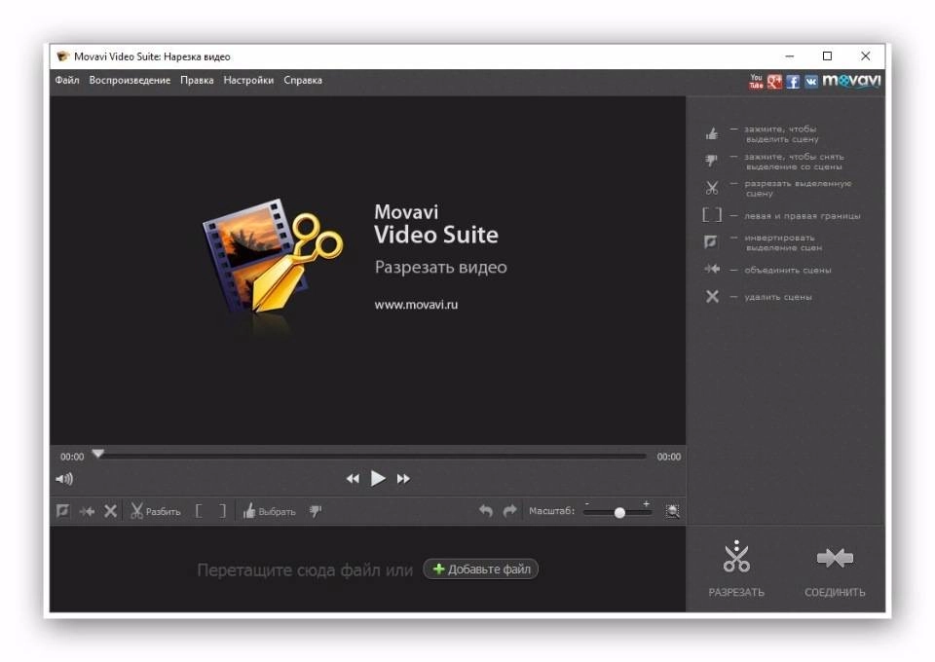
Task: Minimize the Movavi Video Suite window
Action: coord(790,56)
